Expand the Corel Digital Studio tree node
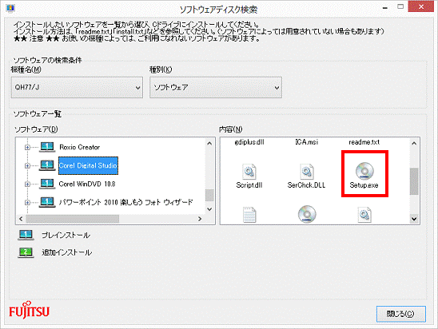The height and width of the screenshot is (329, 438). click(x=27, y=165)
